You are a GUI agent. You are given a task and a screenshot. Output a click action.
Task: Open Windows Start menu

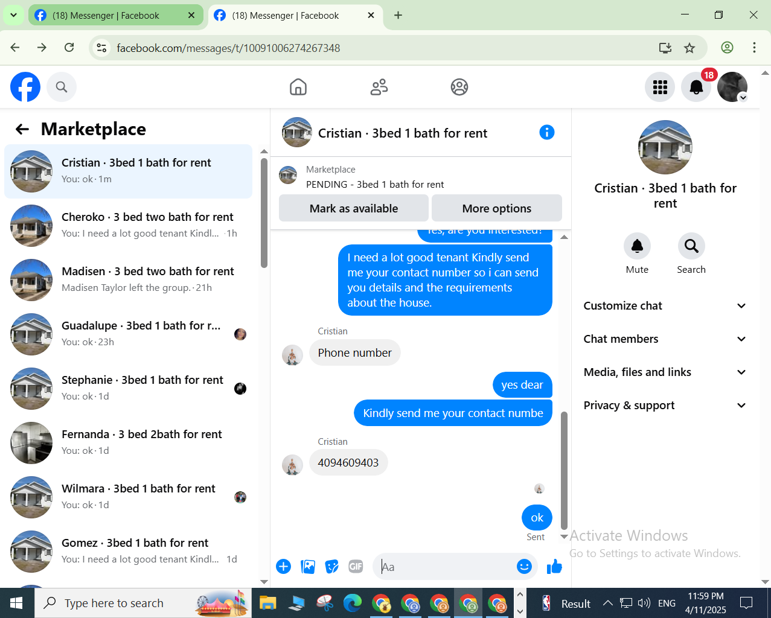[16, 603]
